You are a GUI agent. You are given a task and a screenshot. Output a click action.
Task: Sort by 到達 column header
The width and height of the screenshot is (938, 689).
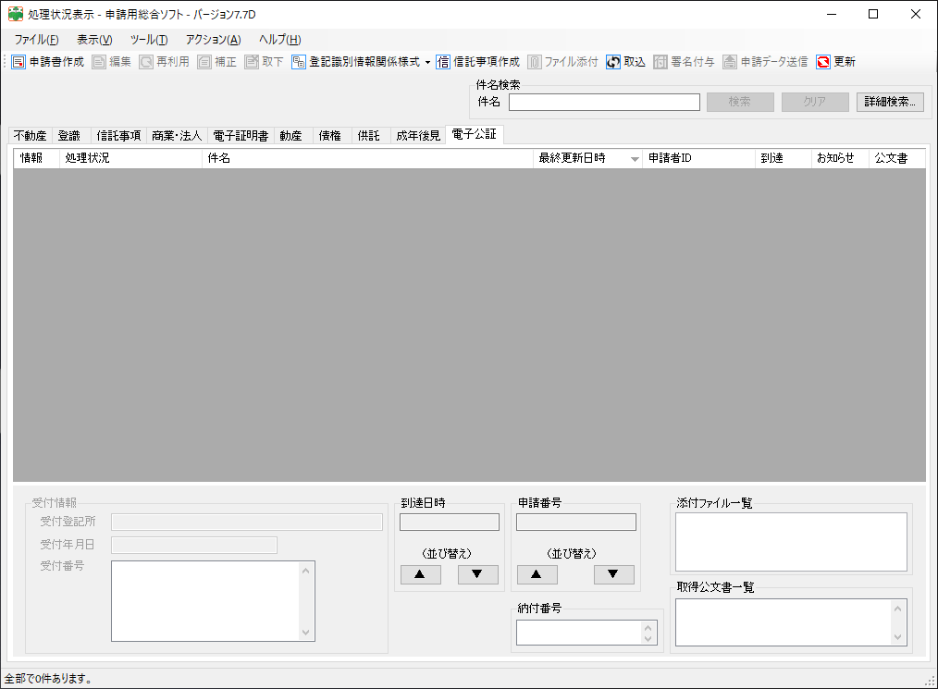point(784,158)
